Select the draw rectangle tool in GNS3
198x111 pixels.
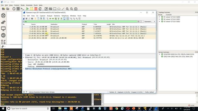coord(55,9)
